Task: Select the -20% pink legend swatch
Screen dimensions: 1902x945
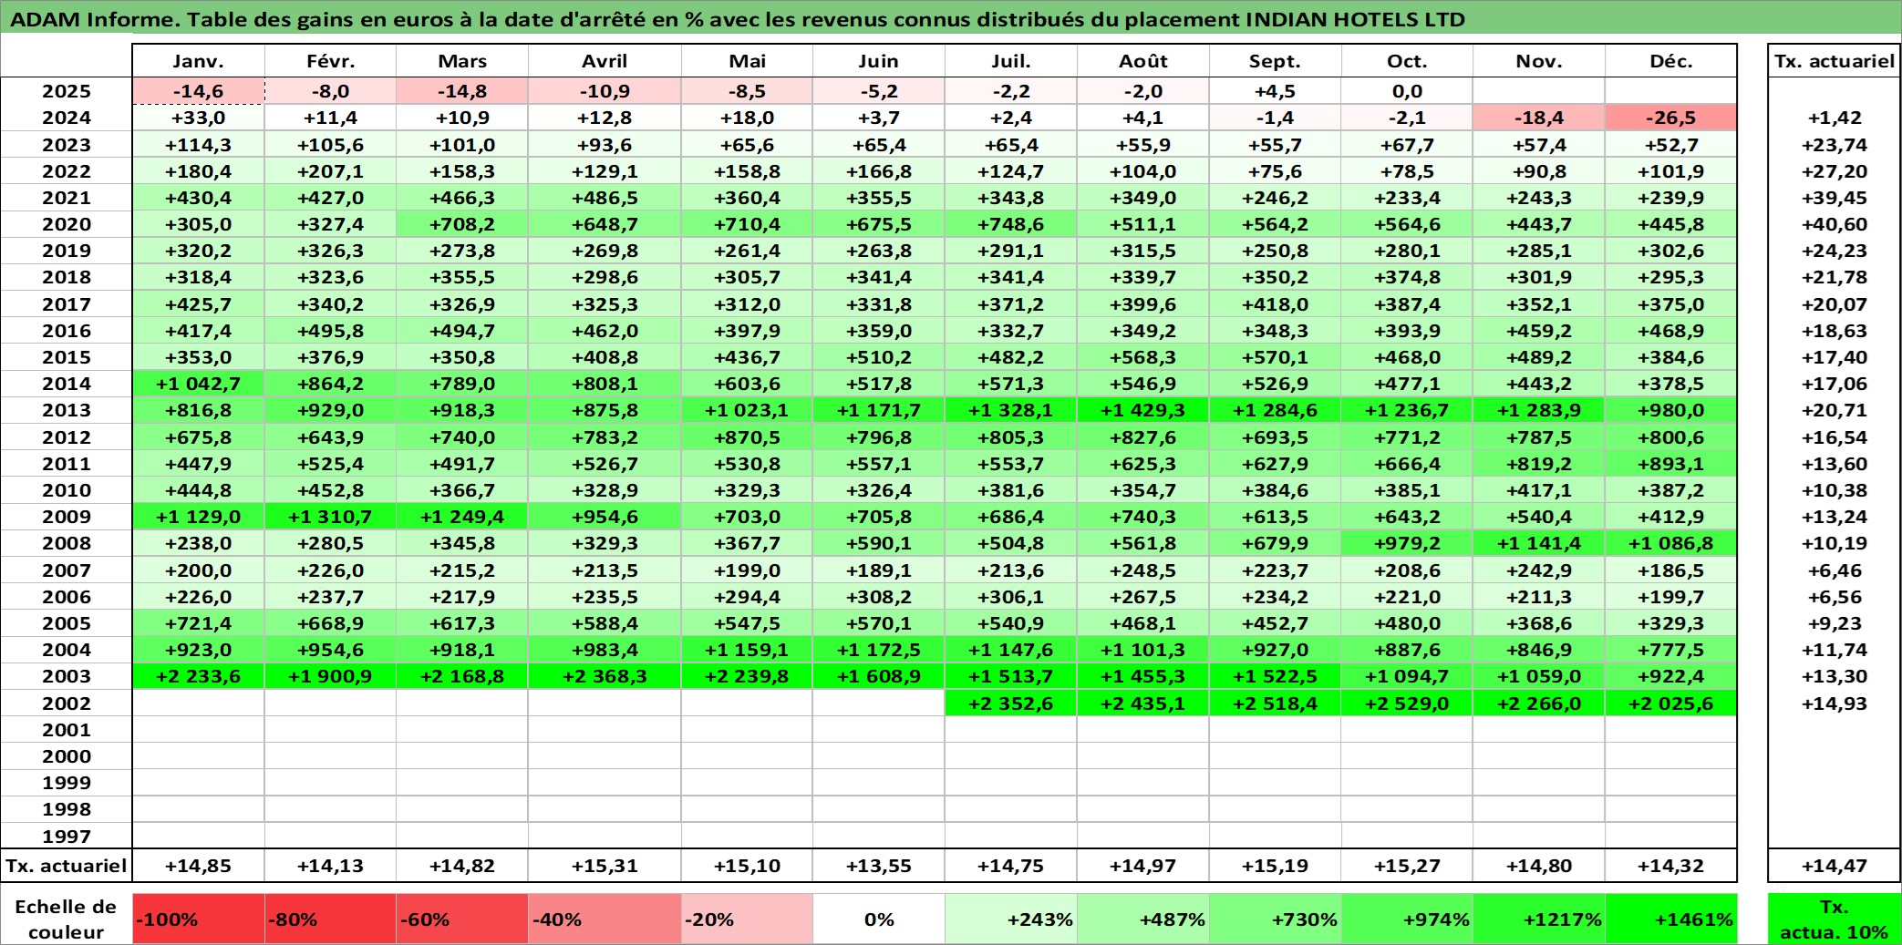Action: tap(747, 919)
